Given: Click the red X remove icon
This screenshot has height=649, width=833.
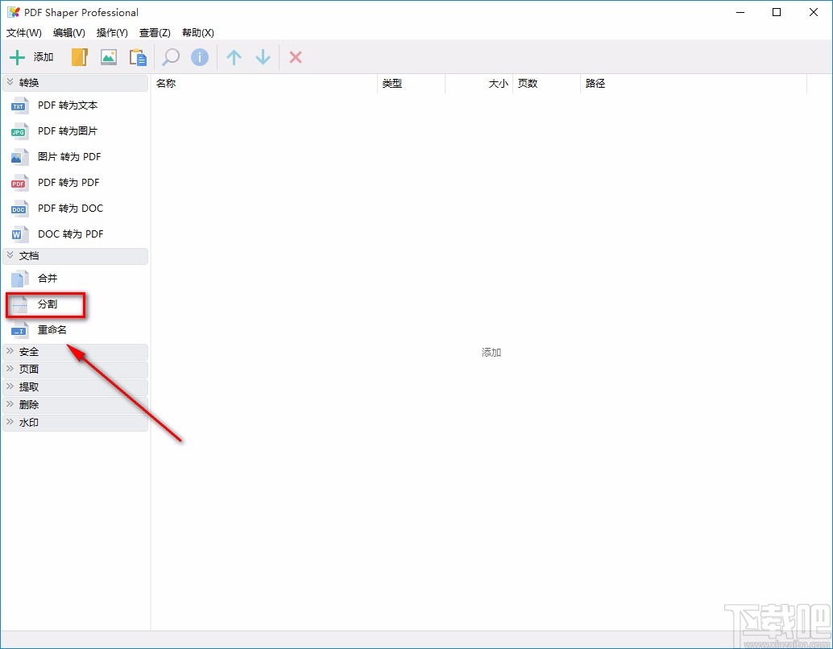Looking at the screenshot, I should (x=296, y=57).
